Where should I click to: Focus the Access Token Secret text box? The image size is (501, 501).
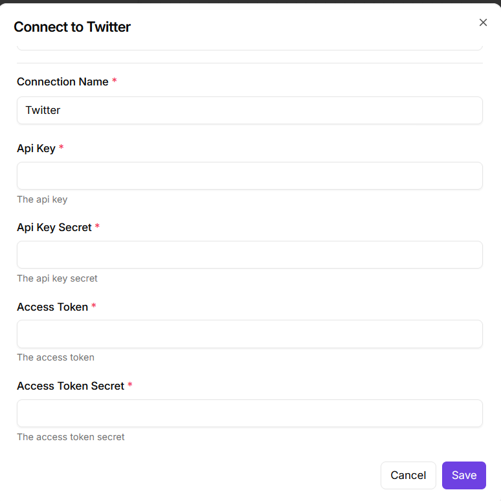(x=249, y=413)
